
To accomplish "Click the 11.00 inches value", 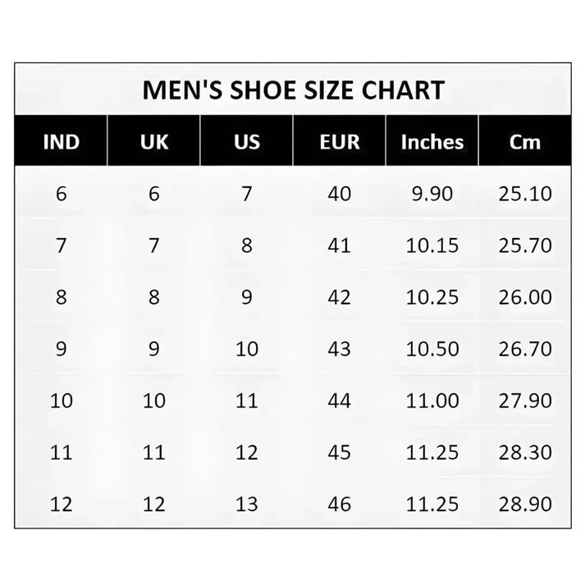I will click(x=432, y=401).
